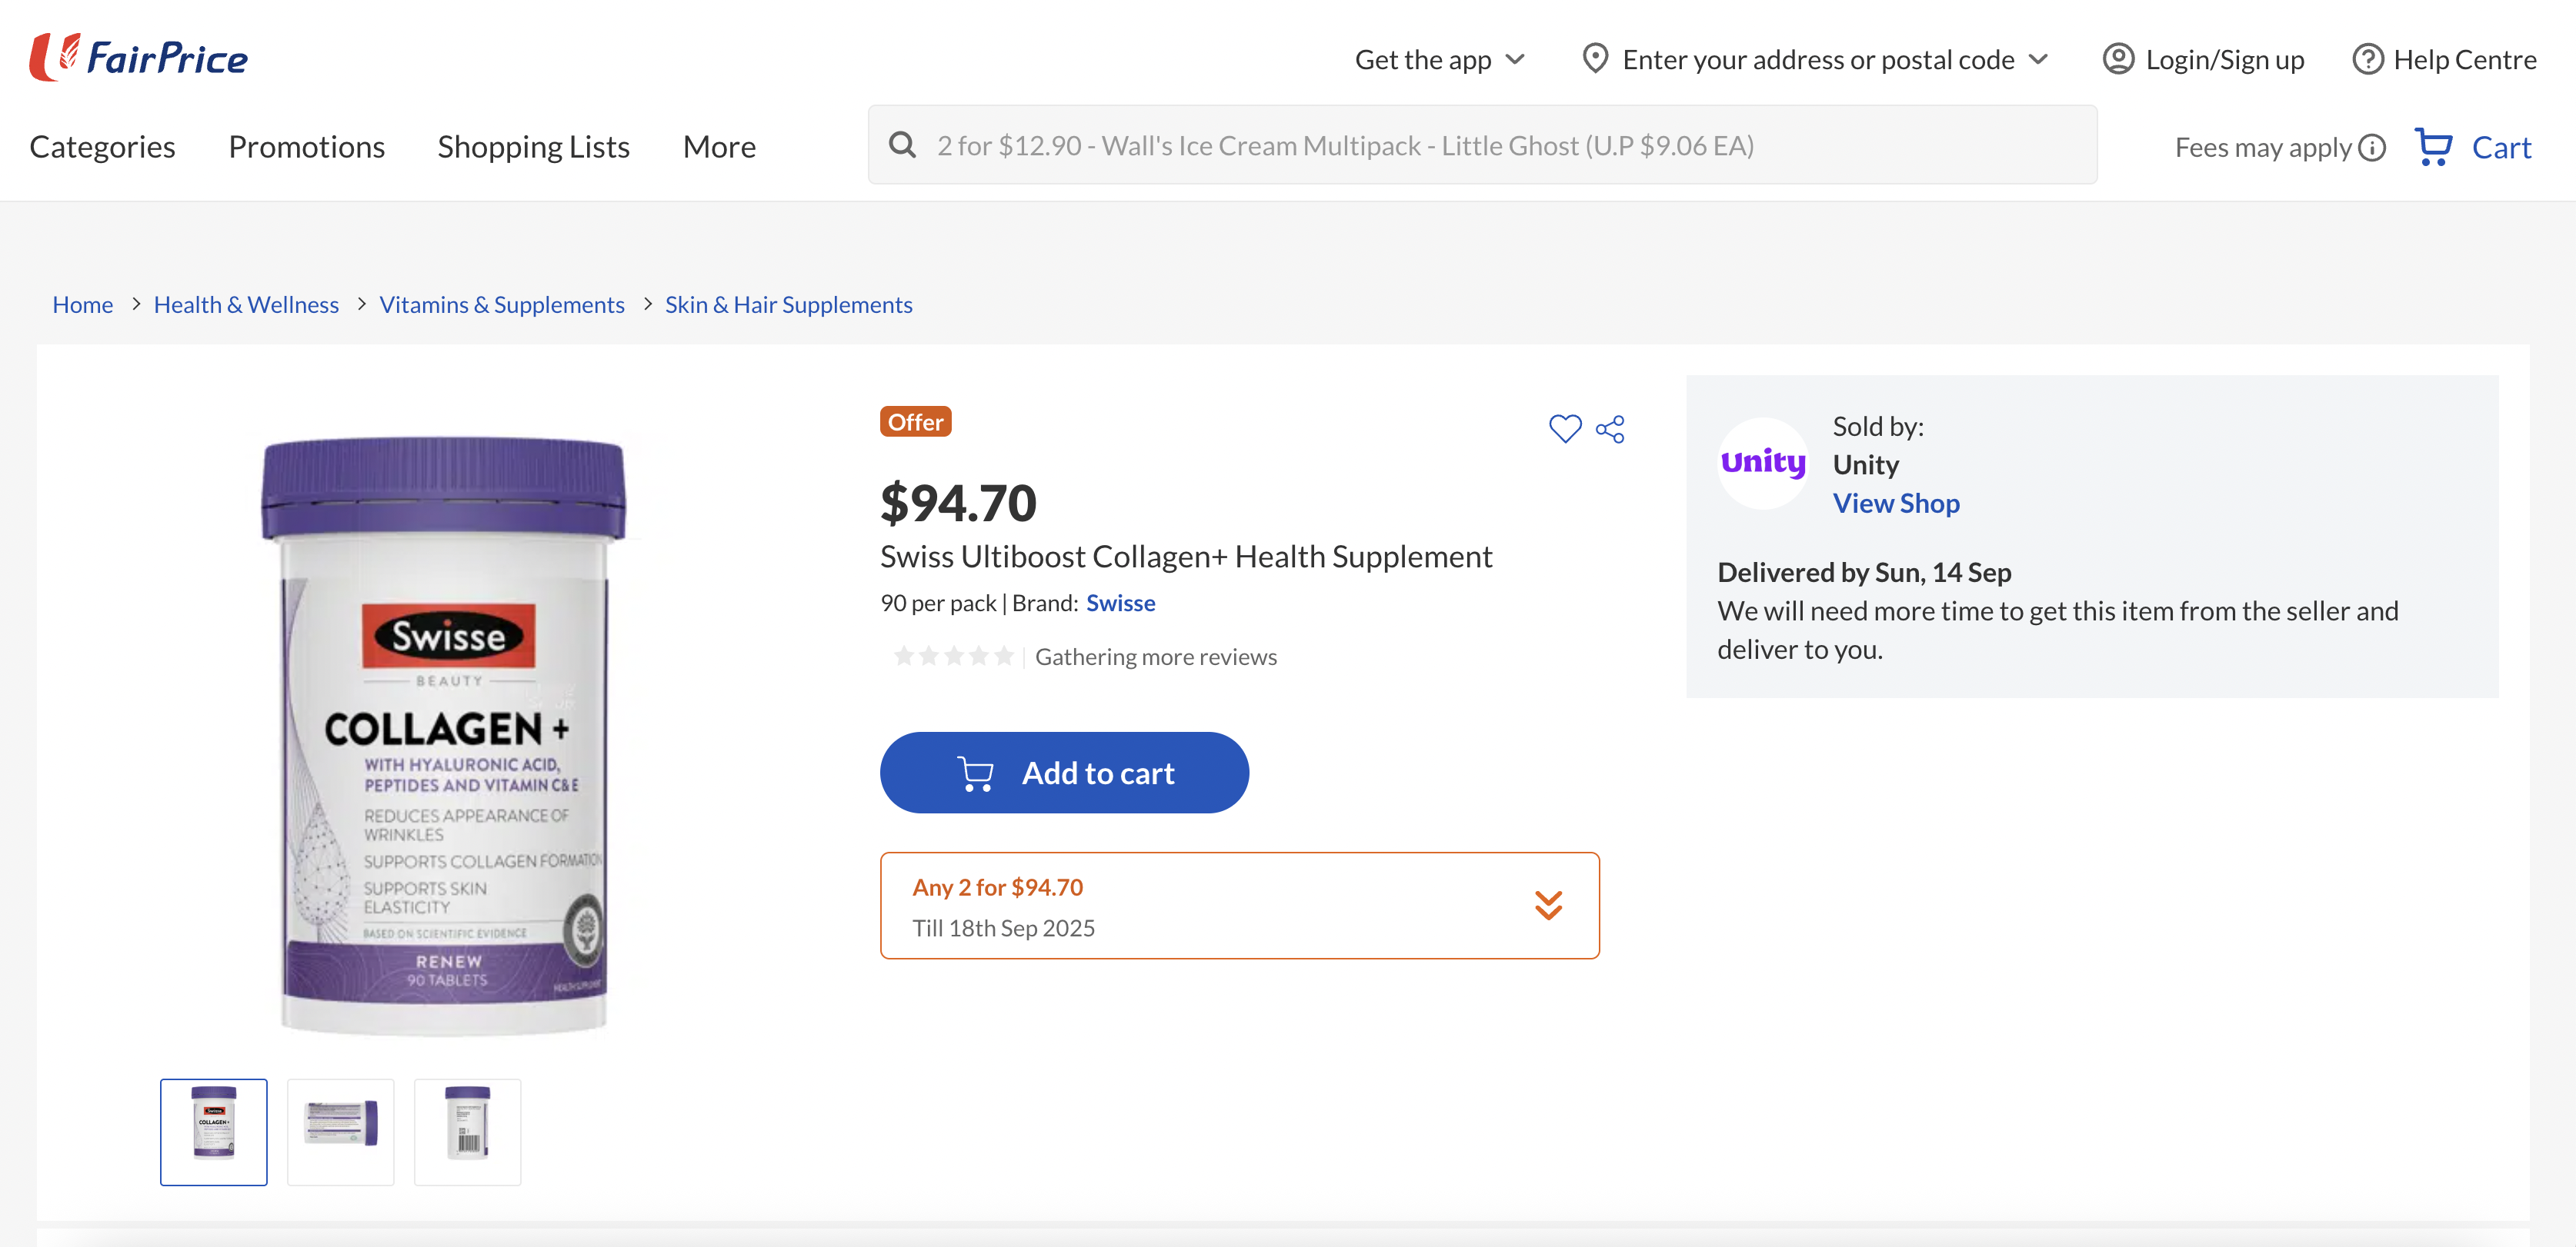
Task: Click the shopping cart icon
Action: click(2432, 147)
